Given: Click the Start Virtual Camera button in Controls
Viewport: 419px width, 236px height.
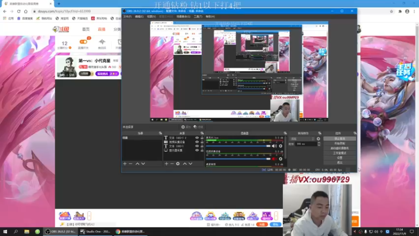Looking at the screenshot, I should pyautogui.click(x=339, y=148).
